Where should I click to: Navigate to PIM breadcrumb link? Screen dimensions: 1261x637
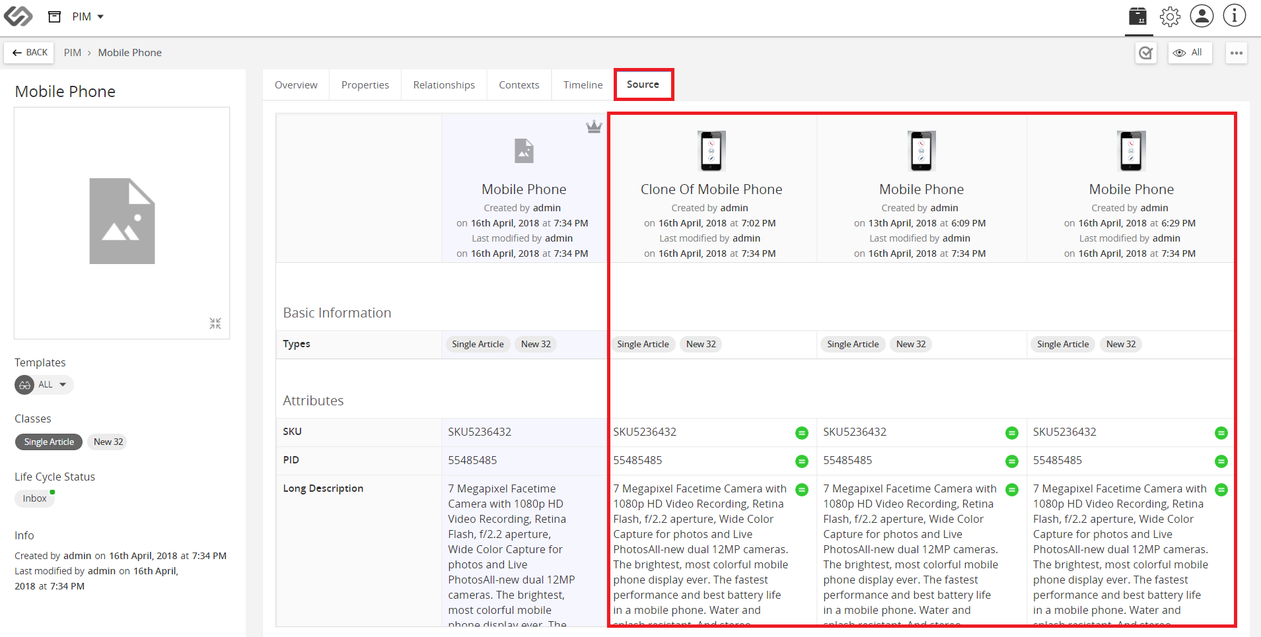[x=73, y=53]
